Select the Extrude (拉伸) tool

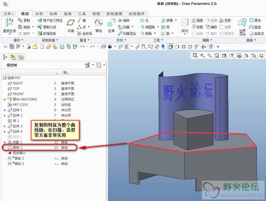111,26
